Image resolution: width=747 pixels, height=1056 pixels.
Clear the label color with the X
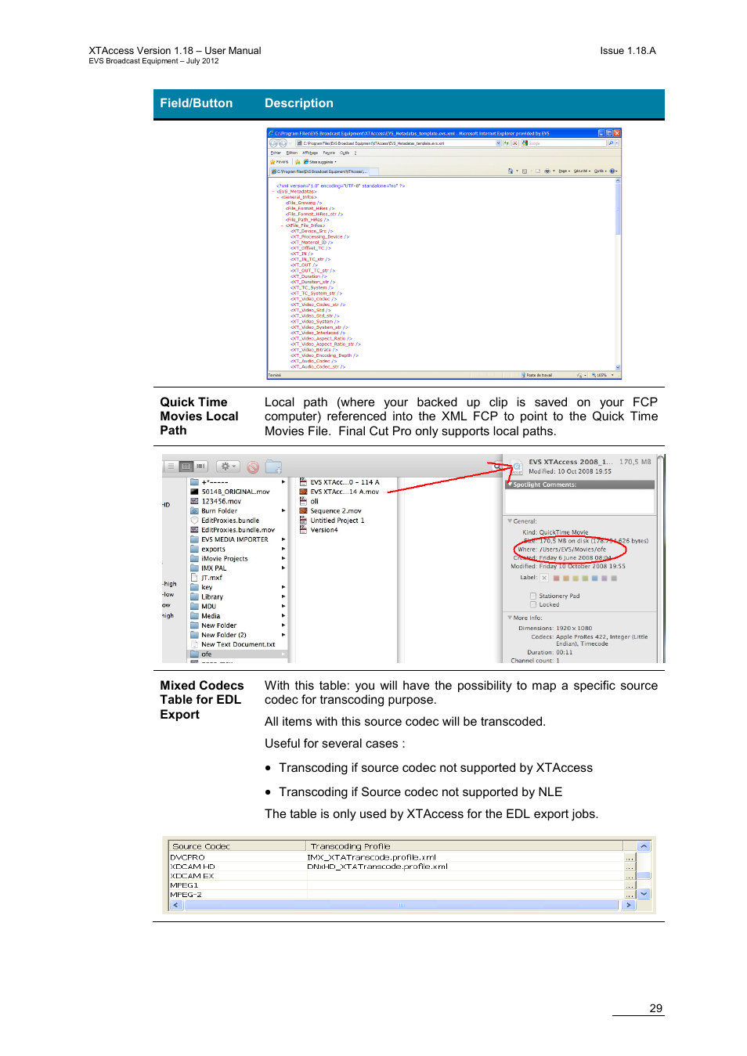[x=544, y=578]
